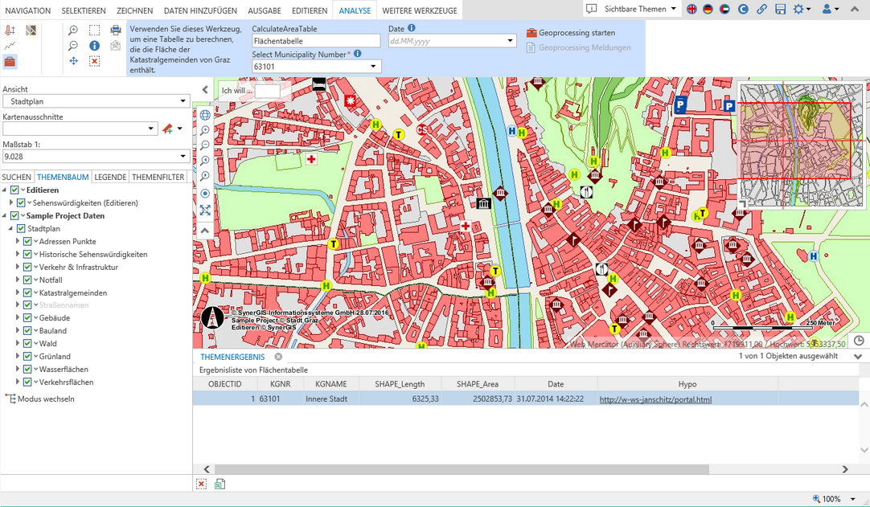Open the Select Municipality Number dropdown
870x507 pixels.
click(374, 67)
